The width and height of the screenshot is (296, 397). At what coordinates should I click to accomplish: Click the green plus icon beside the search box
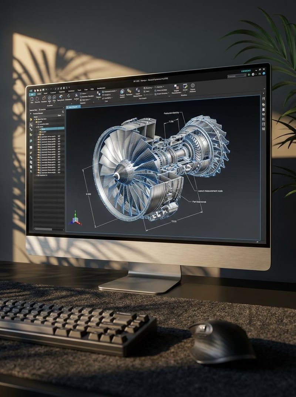249,75
